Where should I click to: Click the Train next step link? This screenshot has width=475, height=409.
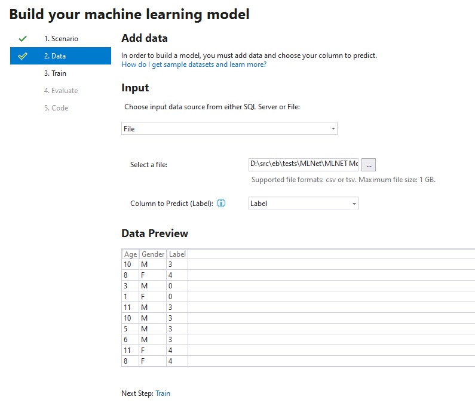click(163, 393)
